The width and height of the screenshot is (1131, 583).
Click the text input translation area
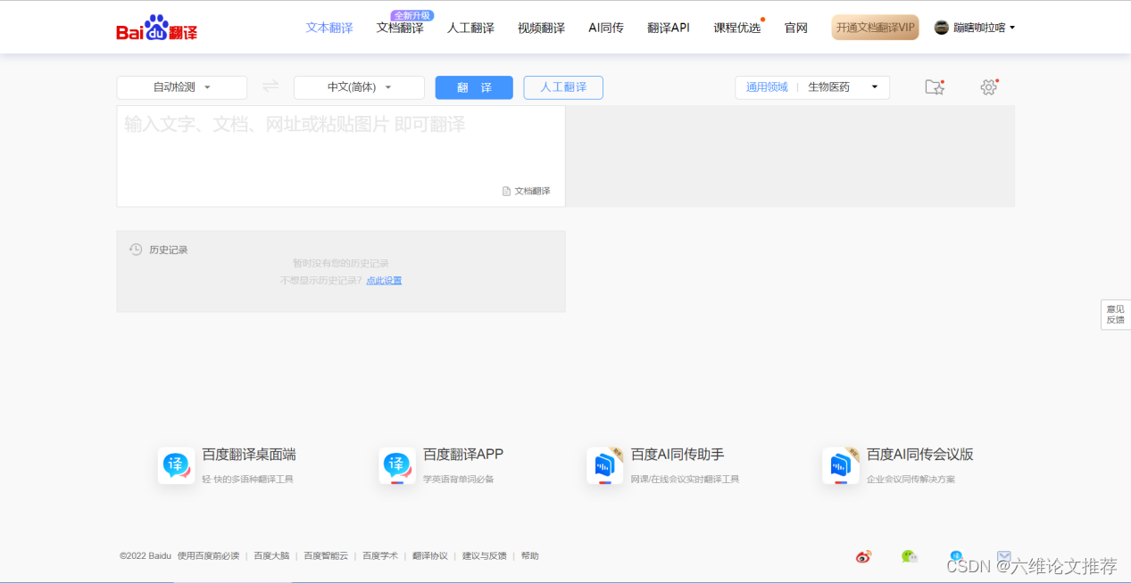(x=341, y=156)
